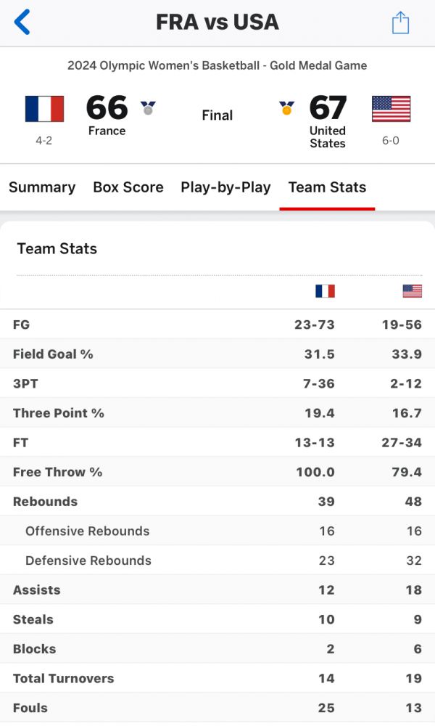435x726 pixels.
Task: Open the Box Score tab
Action: (128, 187)
